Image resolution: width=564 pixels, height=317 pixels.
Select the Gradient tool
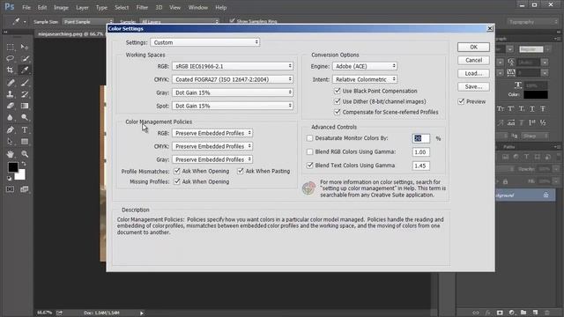point(25,106)
